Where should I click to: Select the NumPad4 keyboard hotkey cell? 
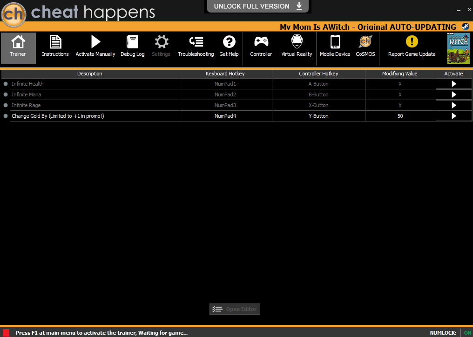point(225,116)
